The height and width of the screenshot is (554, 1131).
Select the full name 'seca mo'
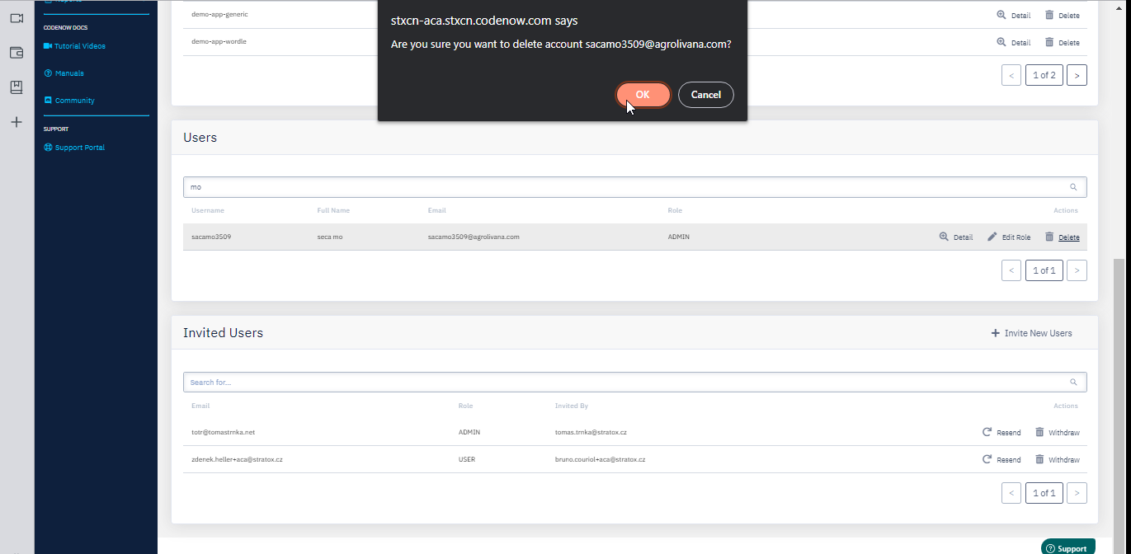tap(329, 237)
